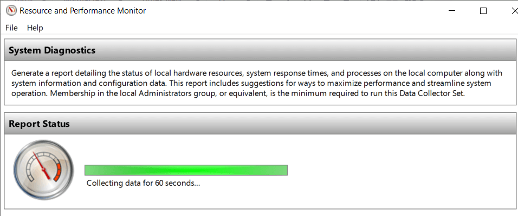Click the green data collection progress bar
Viewport: 518px width, 216px height.
coord(186,170)
